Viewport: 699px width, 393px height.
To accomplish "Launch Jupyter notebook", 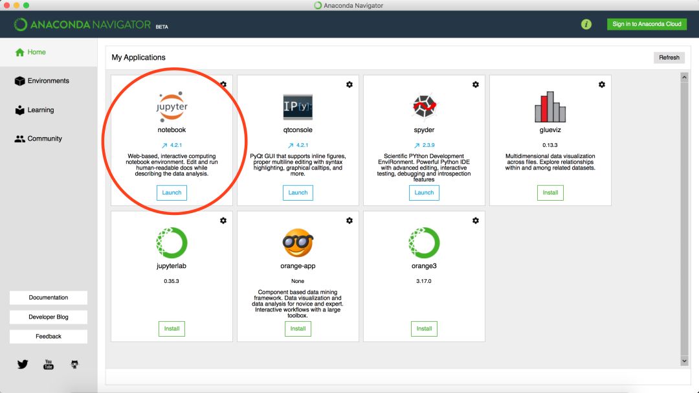I will pos(172,193).
